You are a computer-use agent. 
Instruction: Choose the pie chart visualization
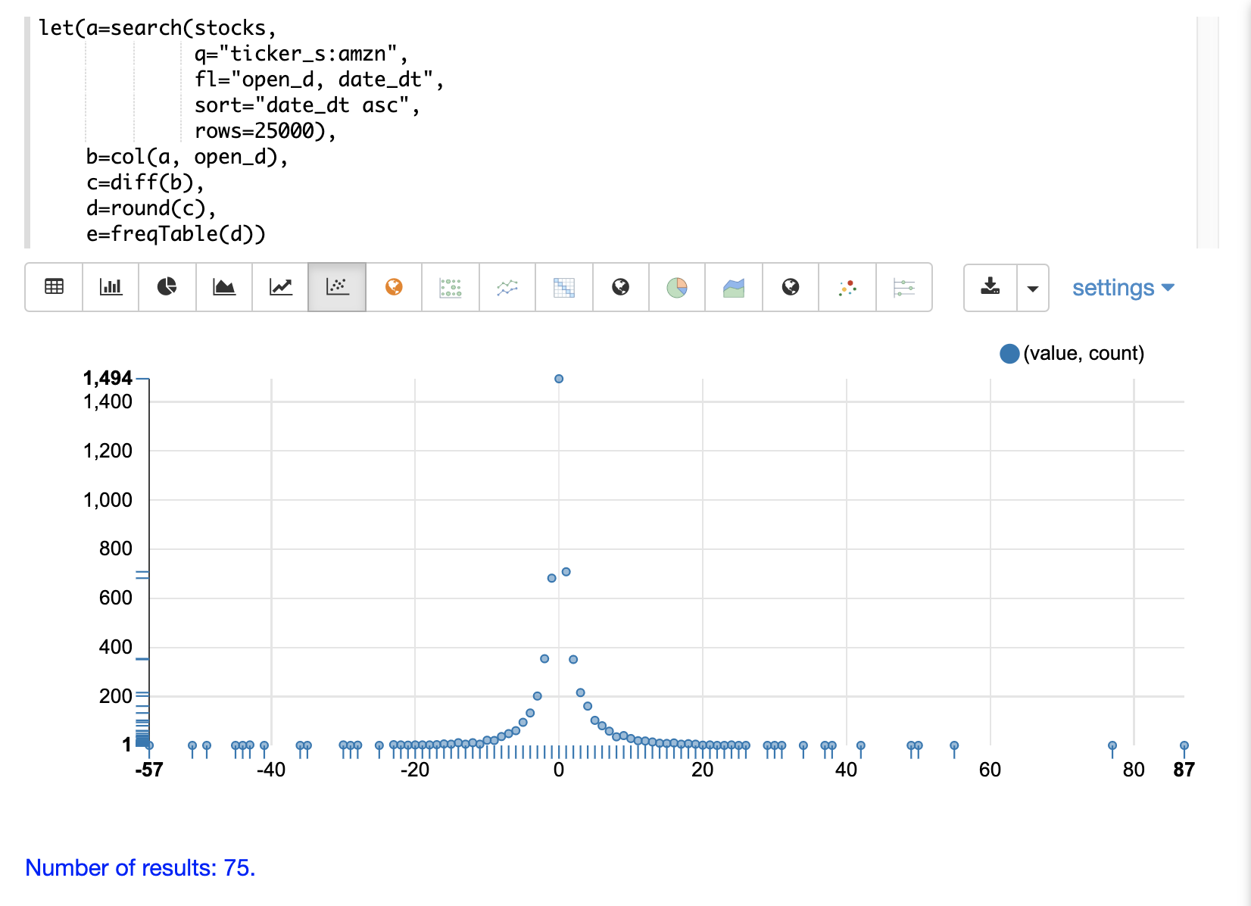pyautogui.click(x=167, y=287)
